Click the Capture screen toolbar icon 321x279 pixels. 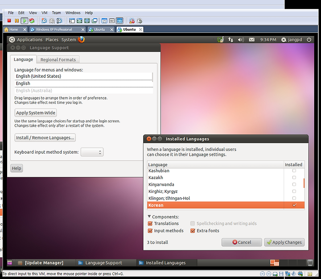132,21
